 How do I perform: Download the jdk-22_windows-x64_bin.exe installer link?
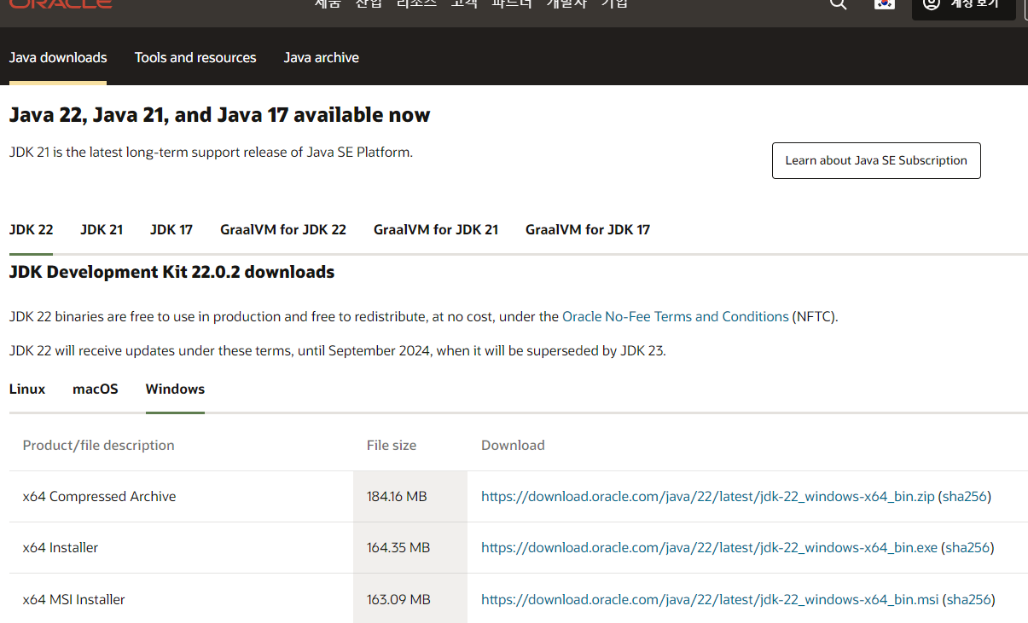[710, 547]
